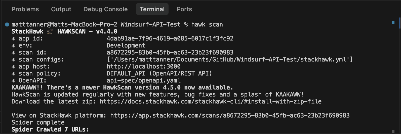The height and width of the screenshot is (134, 401).
Task: Click the 'Spider Crawled 7 URLs' line
Action: tap(50, 129)
